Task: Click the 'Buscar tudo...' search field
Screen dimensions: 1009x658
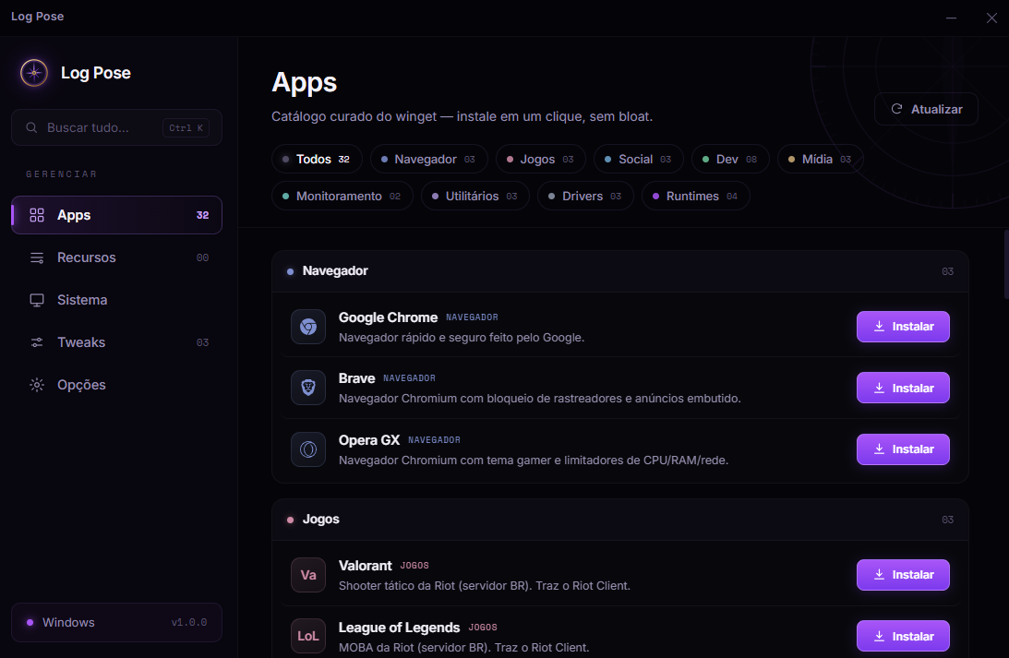Action: pos(116,127)
